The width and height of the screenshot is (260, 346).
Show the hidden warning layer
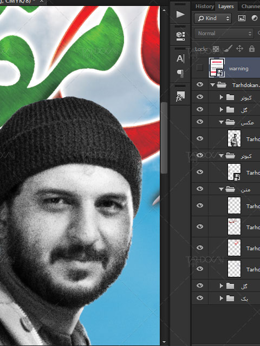tap(200, 68)
